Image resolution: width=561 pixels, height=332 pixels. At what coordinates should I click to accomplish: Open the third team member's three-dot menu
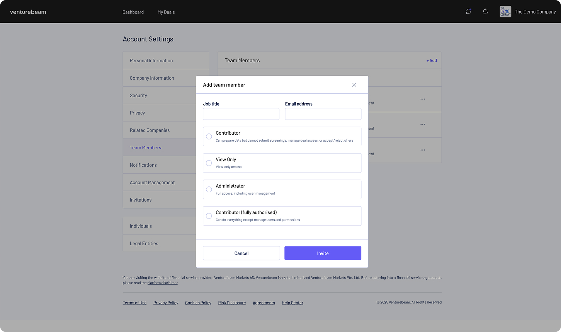click(x=423, y=150)
